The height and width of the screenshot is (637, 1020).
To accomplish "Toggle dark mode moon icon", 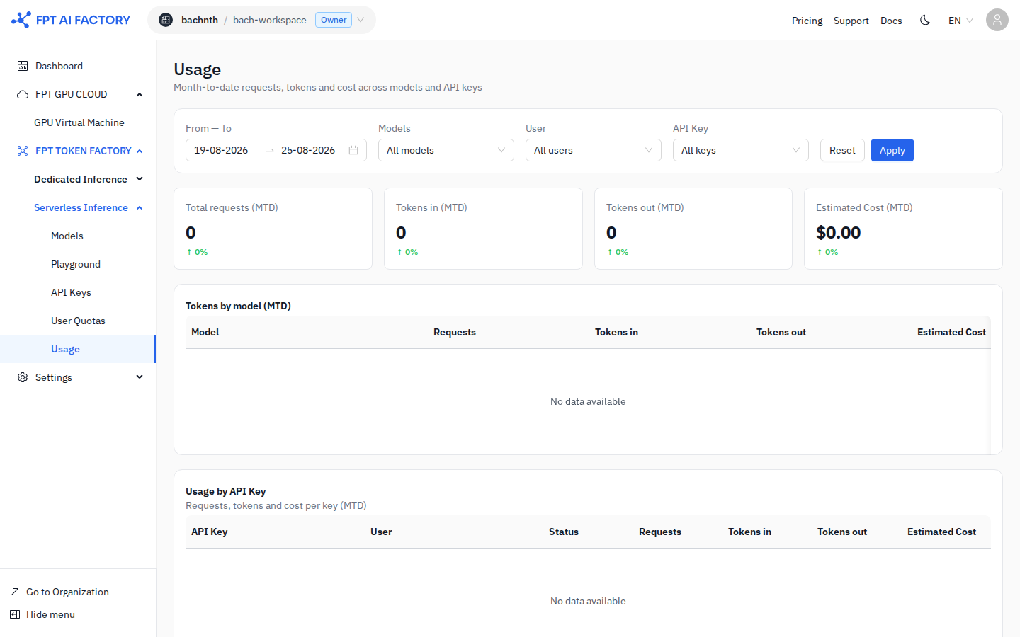I will [x=925, y=20].
